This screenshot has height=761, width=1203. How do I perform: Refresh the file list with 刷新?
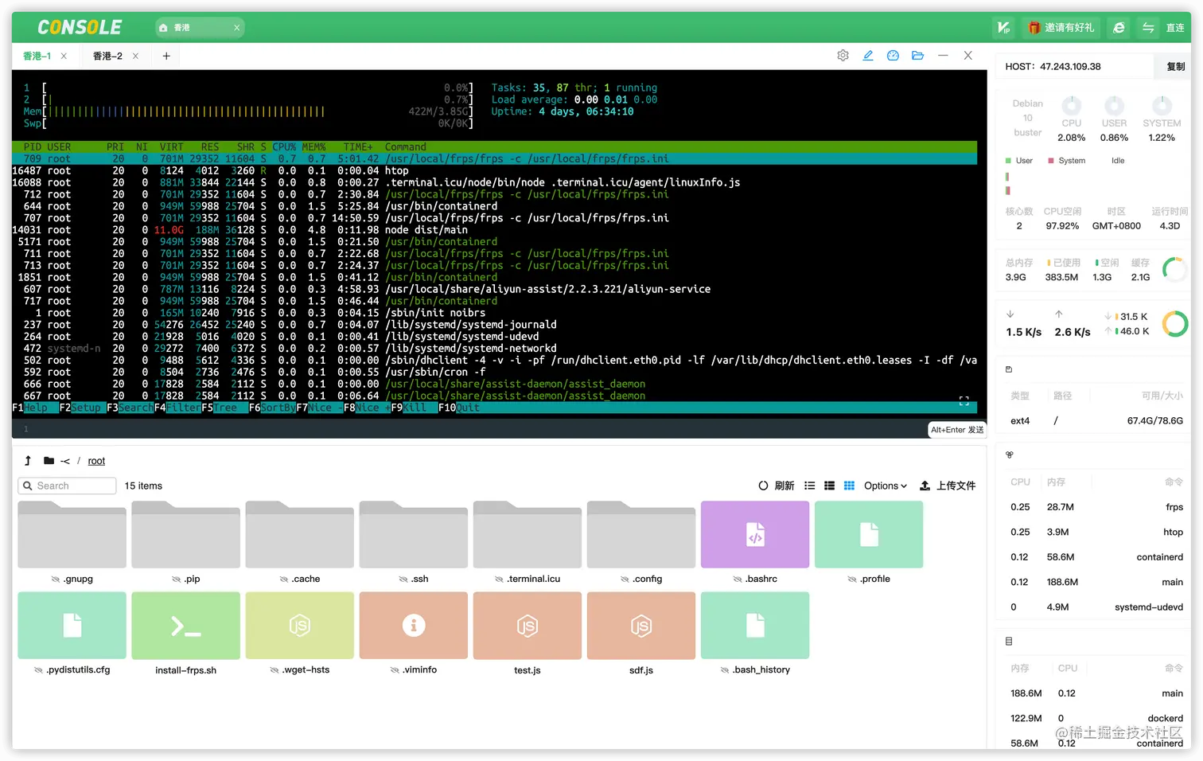tap(777, 486)
